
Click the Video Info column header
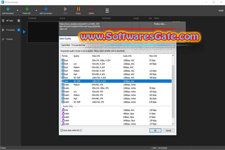96,56
